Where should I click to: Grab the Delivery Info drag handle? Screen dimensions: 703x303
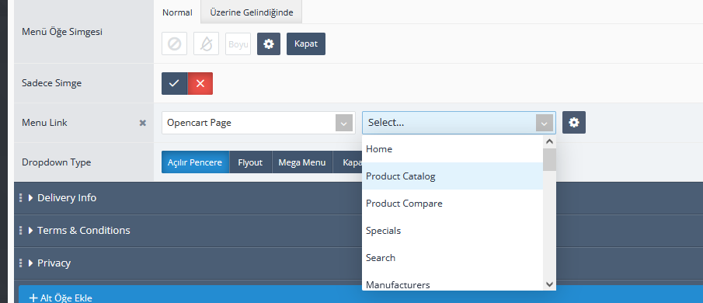click(x=21, y=197)
